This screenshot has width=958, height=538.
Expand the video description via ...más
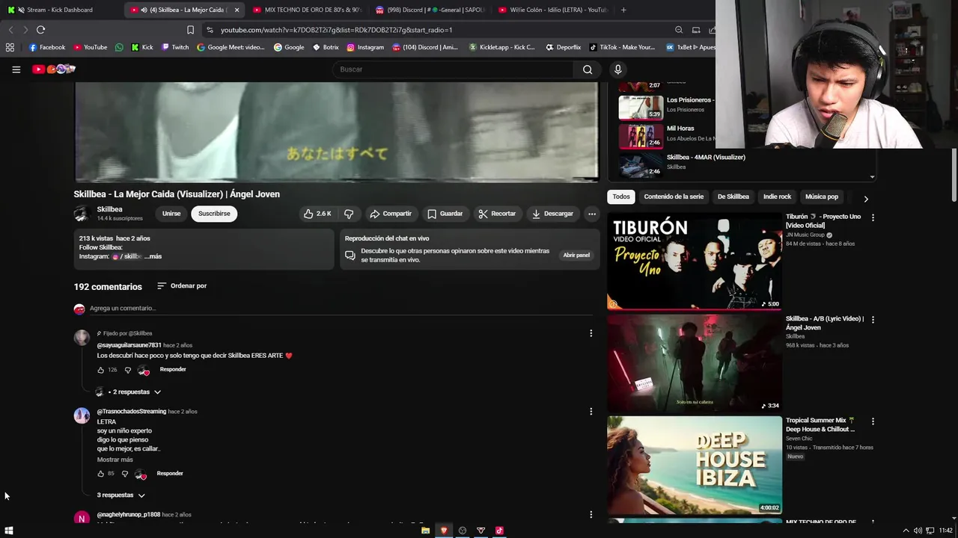(x=153, y=256)
